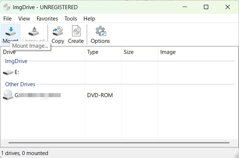This screenshot has width=239, height=158.
Task: Open the Copy disc tool
Action: pos(58,31)
